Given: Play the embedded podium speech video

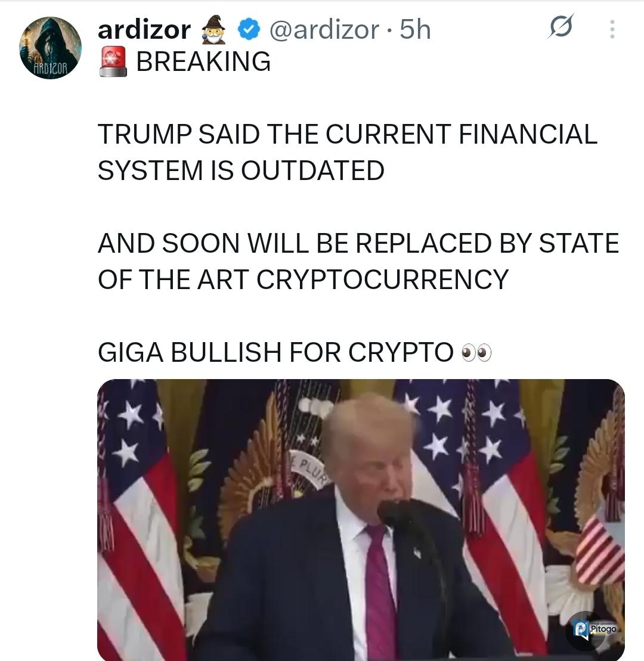Looking at the screenshot, I should point(361,520).
